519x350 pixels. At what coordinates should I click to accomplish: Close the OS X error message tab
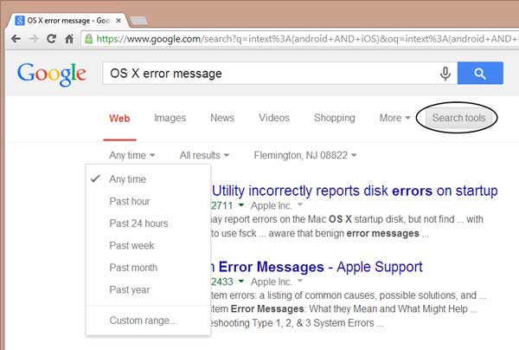(119, 21)
